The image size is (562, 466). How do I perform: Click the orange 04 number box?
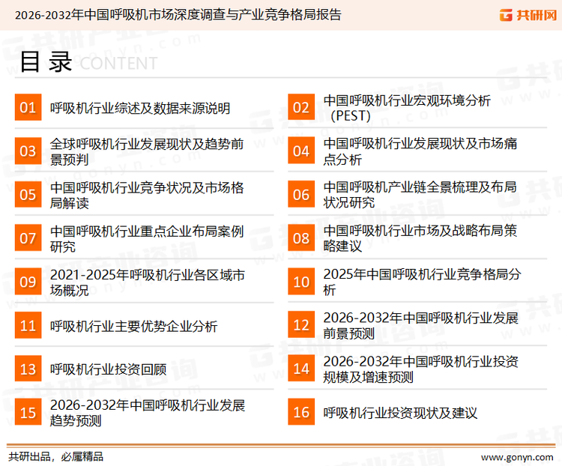click(x=301, y=151)
